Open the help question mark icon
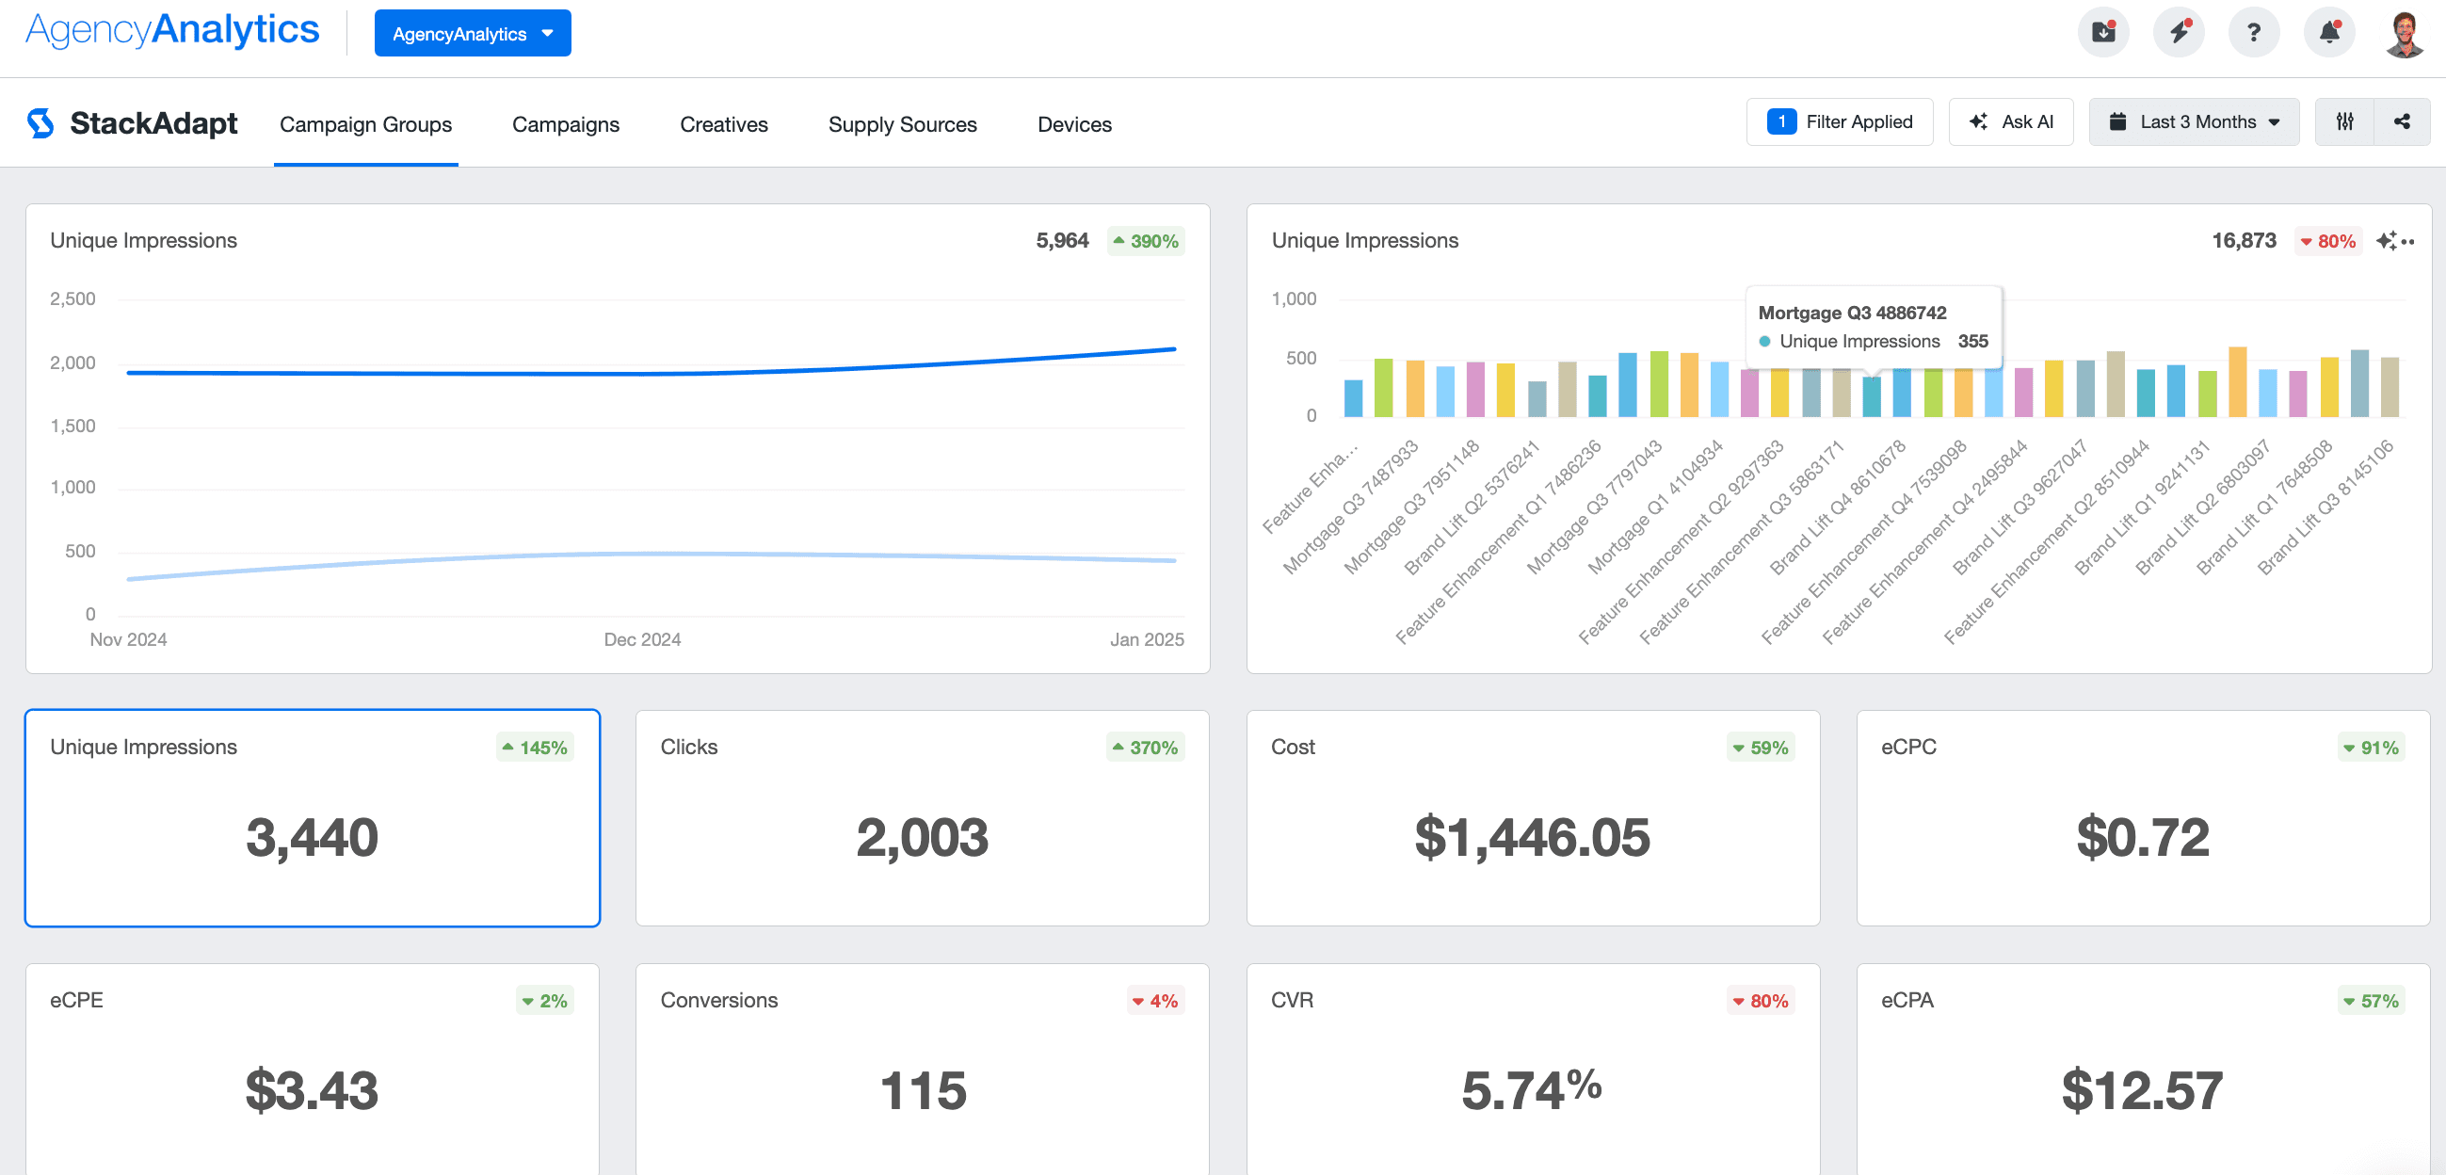 (2253, 33)
